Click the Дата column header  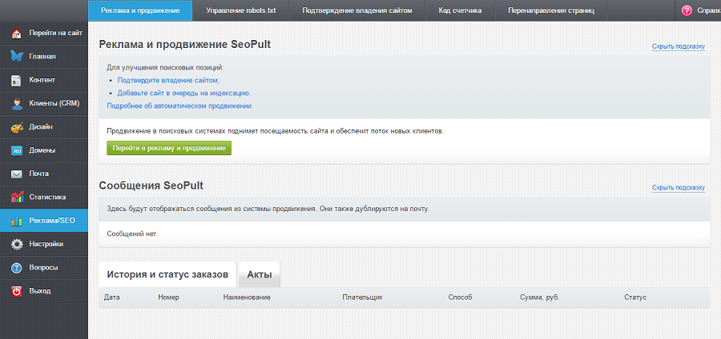coord(111,297)
